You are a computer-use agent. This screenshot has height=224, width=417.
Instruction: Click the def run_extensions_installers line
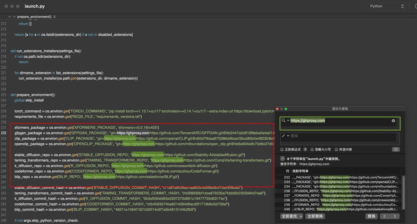[x=46, y=51]
